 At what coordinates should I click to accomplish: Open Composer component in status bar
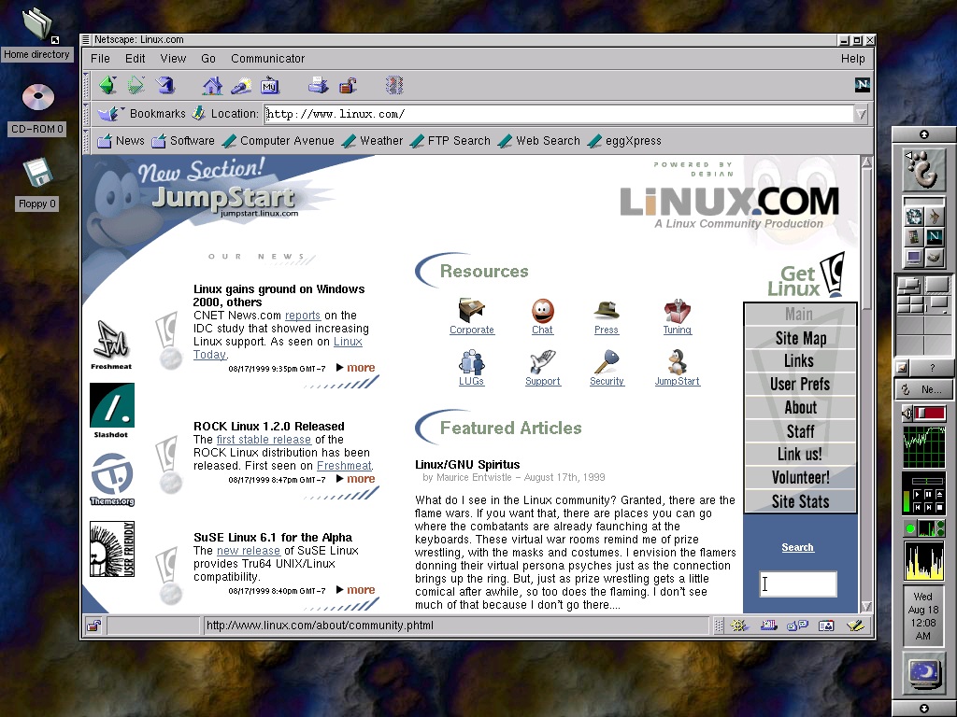(x=855, y=626)
